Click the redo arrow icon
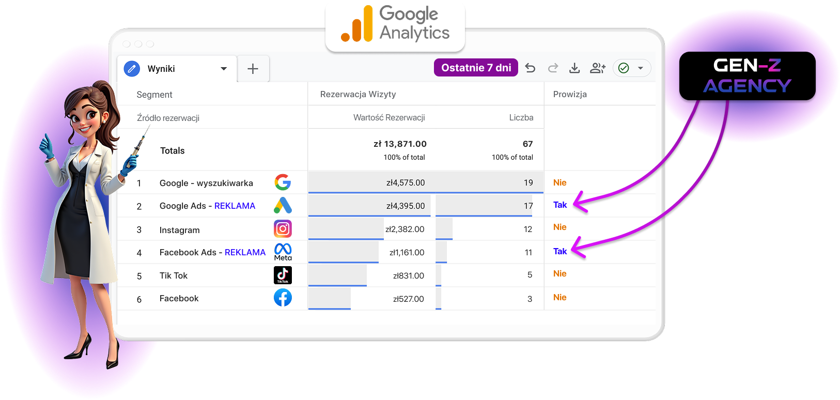840x400 pixels. pyautogui.click(x=553, y=68)
